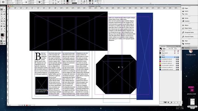Click the Swatches panel title tab
The height and width of the screenshot is (111, 198).
click(x=163, y=46)
